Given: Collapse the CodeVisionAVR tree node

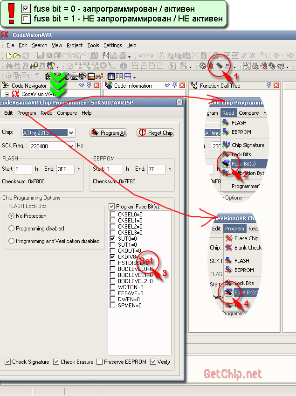Looking at the screenshot, I should [7, 94].
